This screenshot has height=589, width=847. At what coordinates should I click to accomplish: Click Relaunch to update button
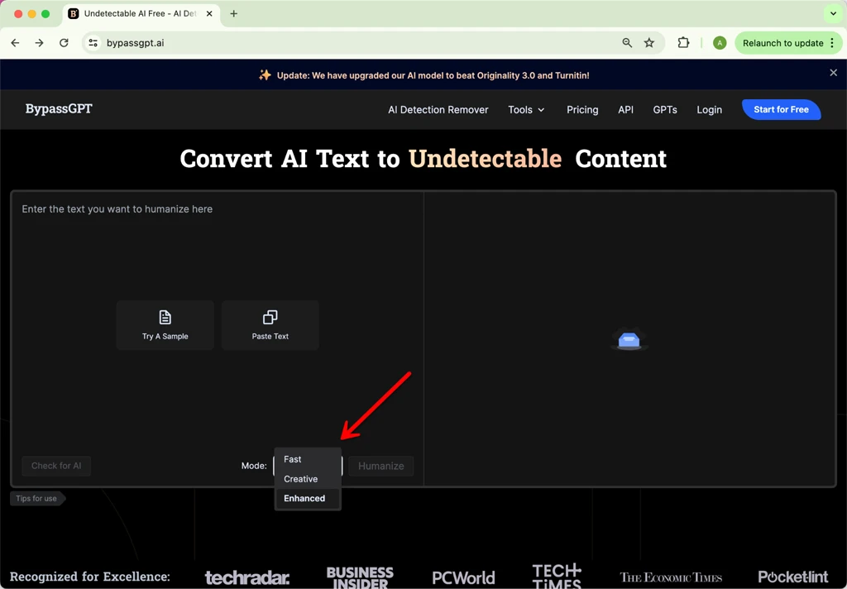click(x=788, y=43)
